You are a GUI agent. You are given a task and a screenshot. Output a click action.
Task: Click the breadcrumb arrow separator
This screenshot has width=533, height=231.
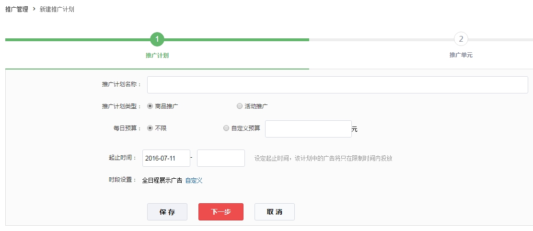[34, 9]
